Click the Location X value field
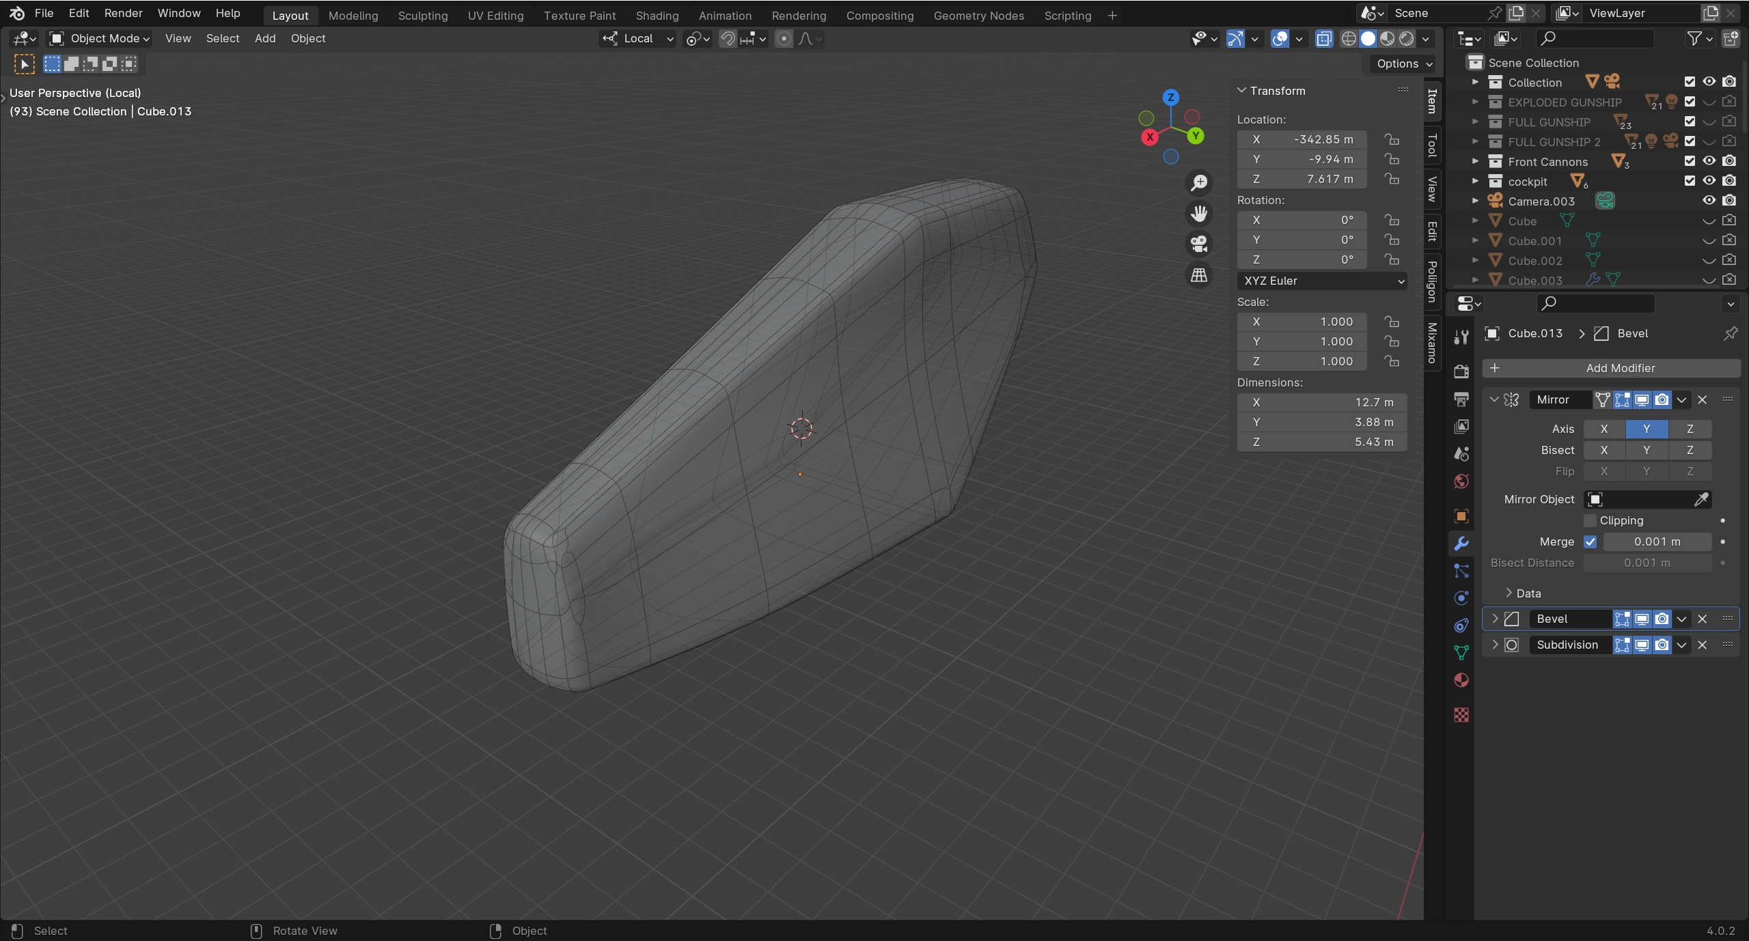Screen dimensions: 1749x941 [1302, 139]
